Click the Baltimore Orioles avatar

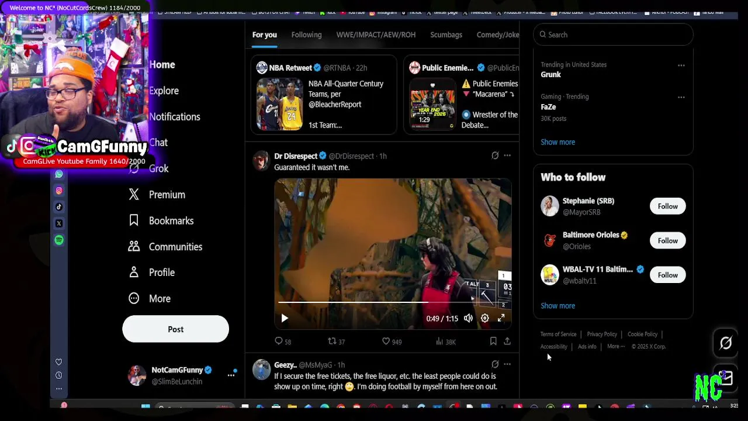coord(550,240)
